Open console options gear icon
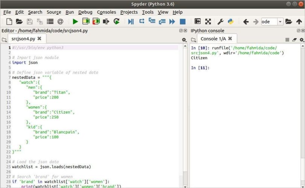This screenshot has width=305, height=188. [x=302, y=40]
